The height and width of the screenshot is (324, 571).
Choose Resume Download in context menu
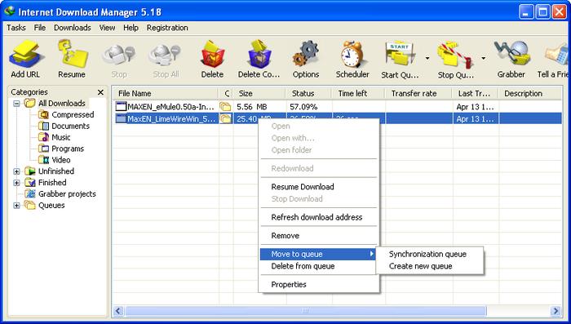(319, 187)
